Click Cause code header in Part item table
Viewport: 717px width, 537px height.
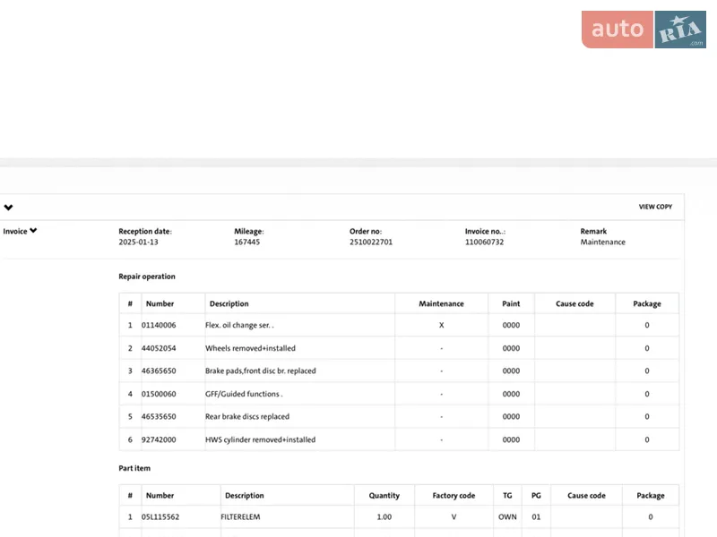tap(586, 496)
